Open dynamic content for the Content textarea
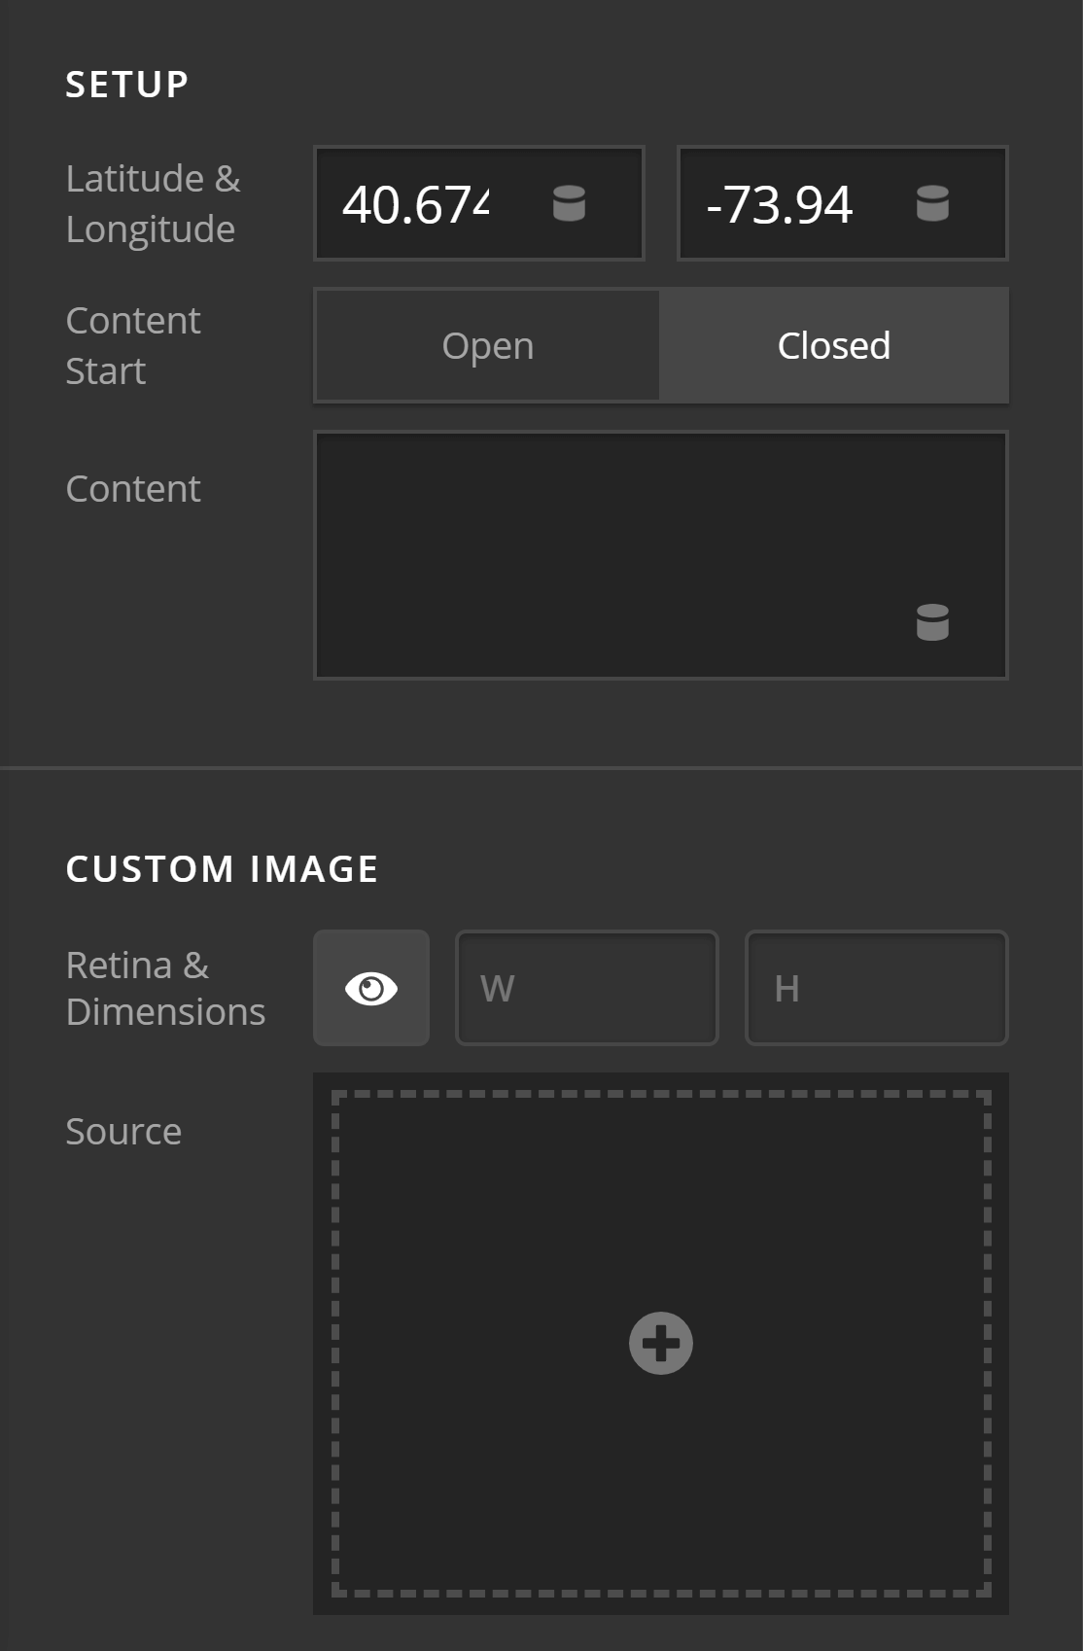The width and height of the screenshot is (1083, 1651). pyautogui.click(x=932, y=622)
